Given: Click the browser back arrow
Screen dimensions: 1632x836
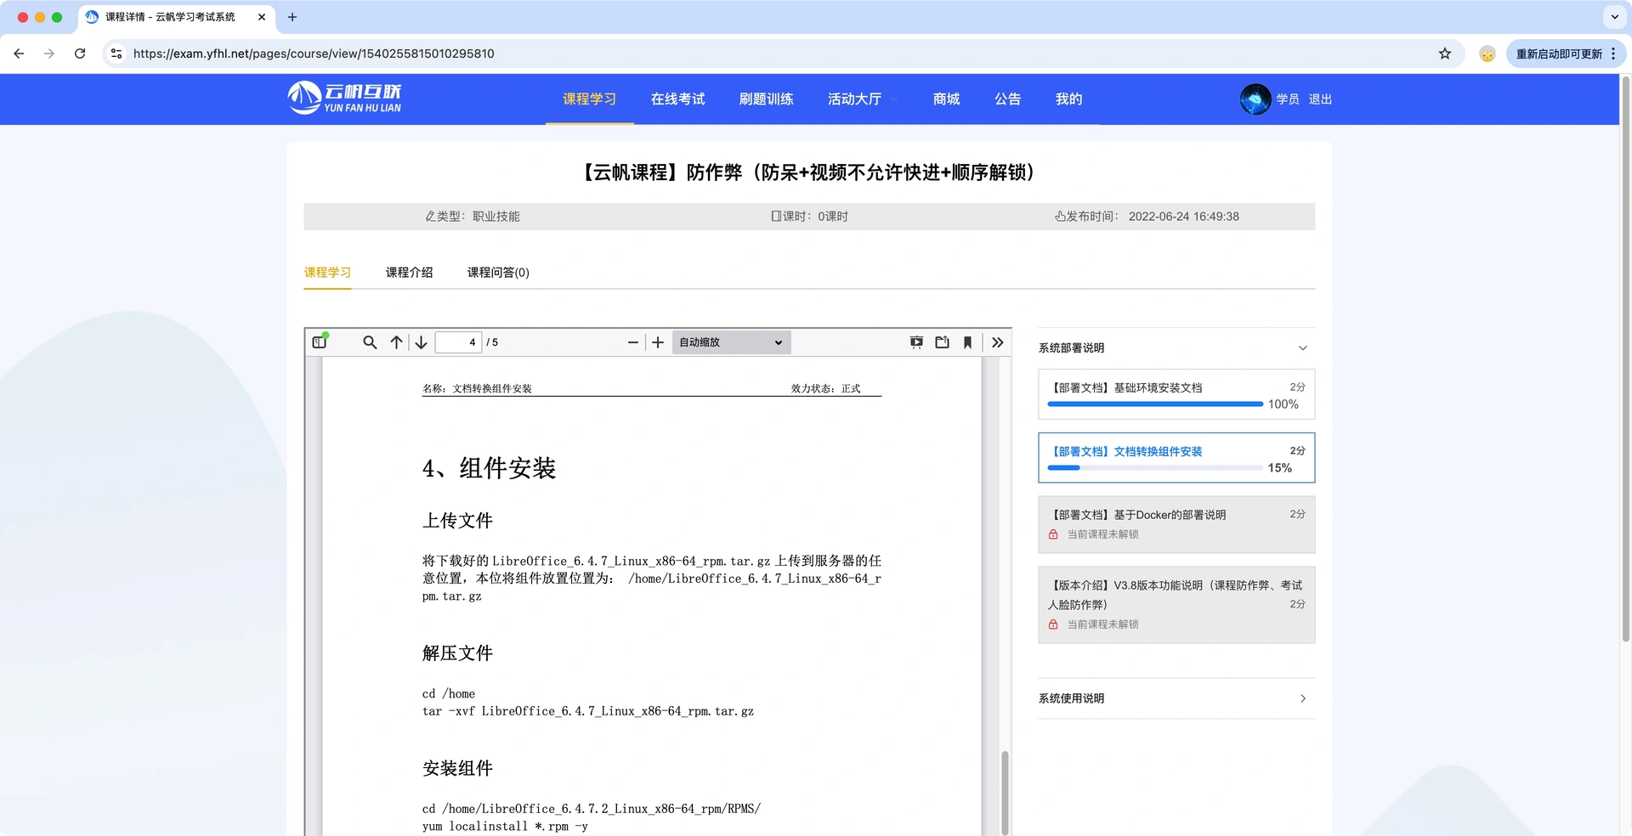Looking at the screenshot, I should pos(19,54).
